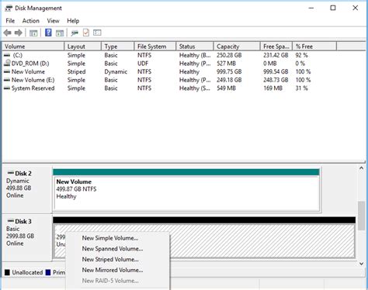Click the 31 % free cell
Screen dimensions: 368x290
click(x=301, y=88)
